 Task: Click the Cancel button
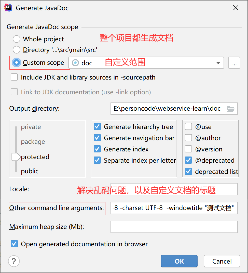222,261
